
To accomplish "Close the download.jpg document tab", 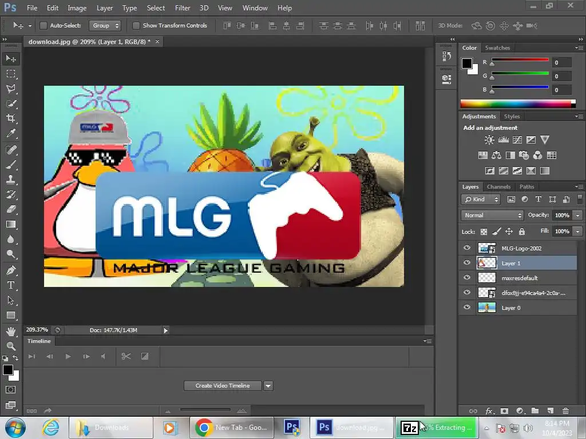I will pos(157,41).
